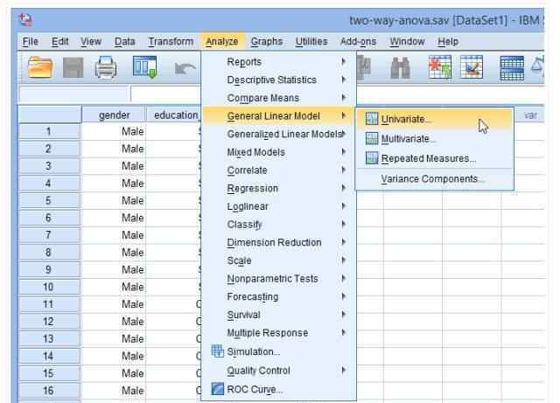Click the select-all corner of data grid
Viewport: 560px width, 403px height.
(x=49, y=115)
